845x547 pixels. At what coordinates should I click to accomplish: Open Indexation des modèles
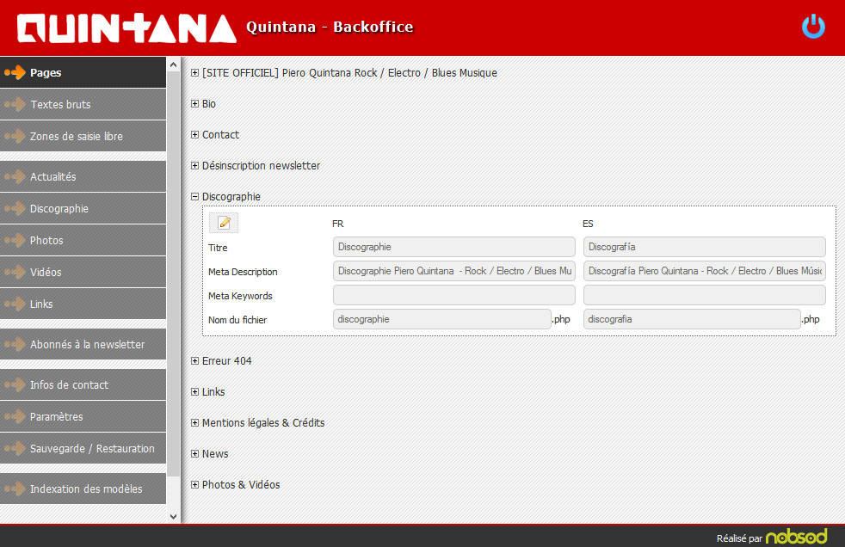(x=83, y=489)
